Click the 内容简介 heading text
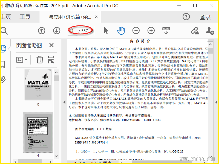The image size is (219, 164). pyautogui.click(x=140, y=41)
